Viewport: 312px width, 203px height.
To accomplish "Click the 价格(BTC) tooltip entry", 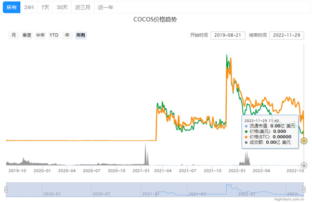I will pos(268,137).
